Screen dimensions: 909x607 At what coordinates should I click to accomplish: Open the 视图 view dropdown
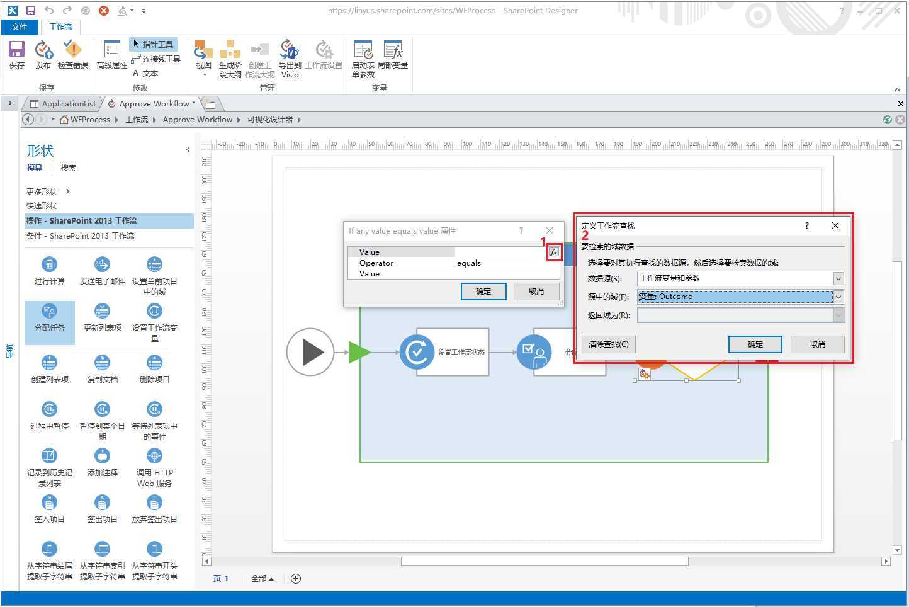(x=203, y=58)
